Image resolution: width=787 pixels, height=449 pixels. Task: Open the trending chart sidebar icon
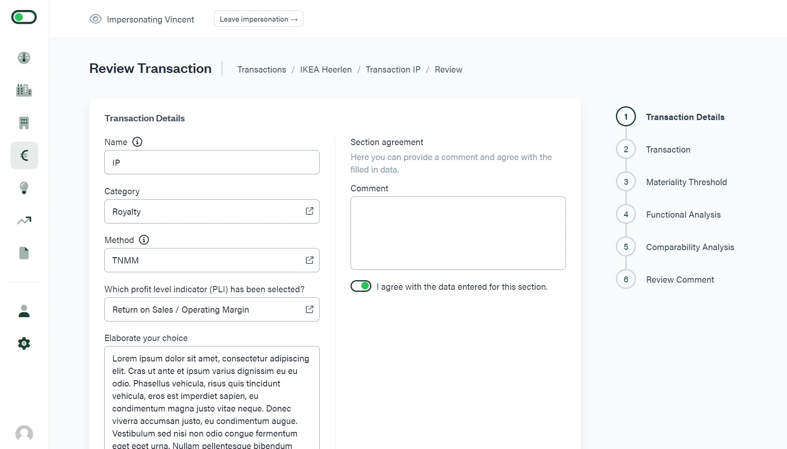24,220
